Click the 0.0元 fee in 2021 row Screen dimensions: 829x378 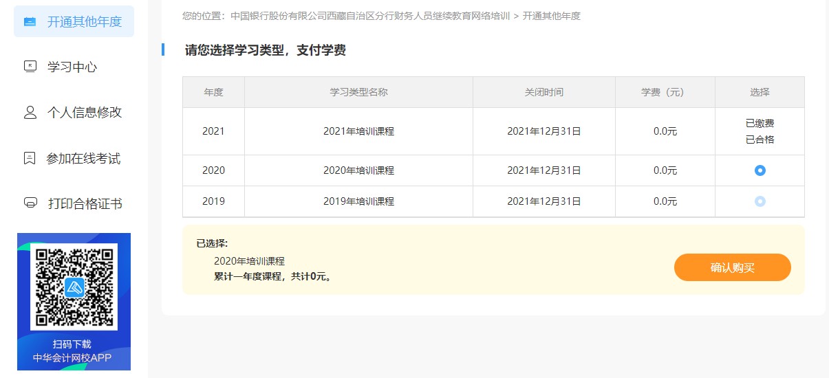tap(665, 131)
